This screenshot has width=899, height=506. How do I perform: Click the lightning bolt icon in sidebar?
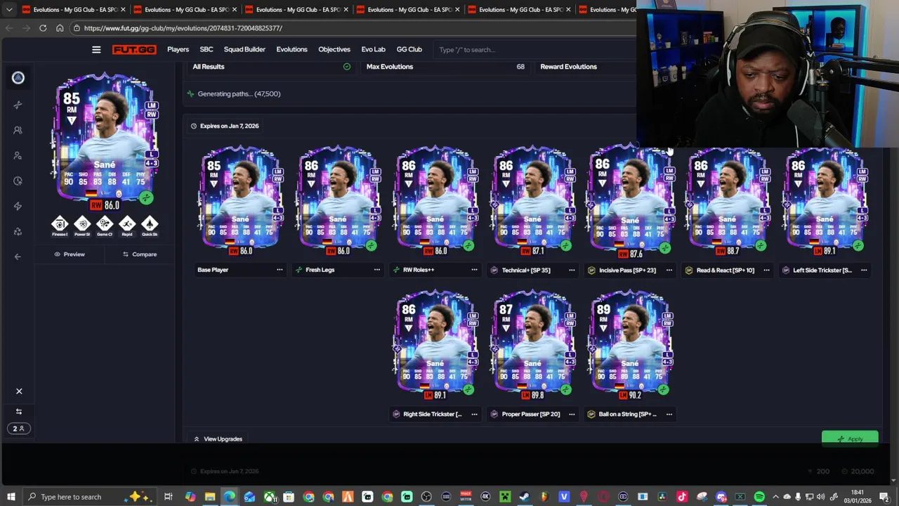(x=18, y=206)
